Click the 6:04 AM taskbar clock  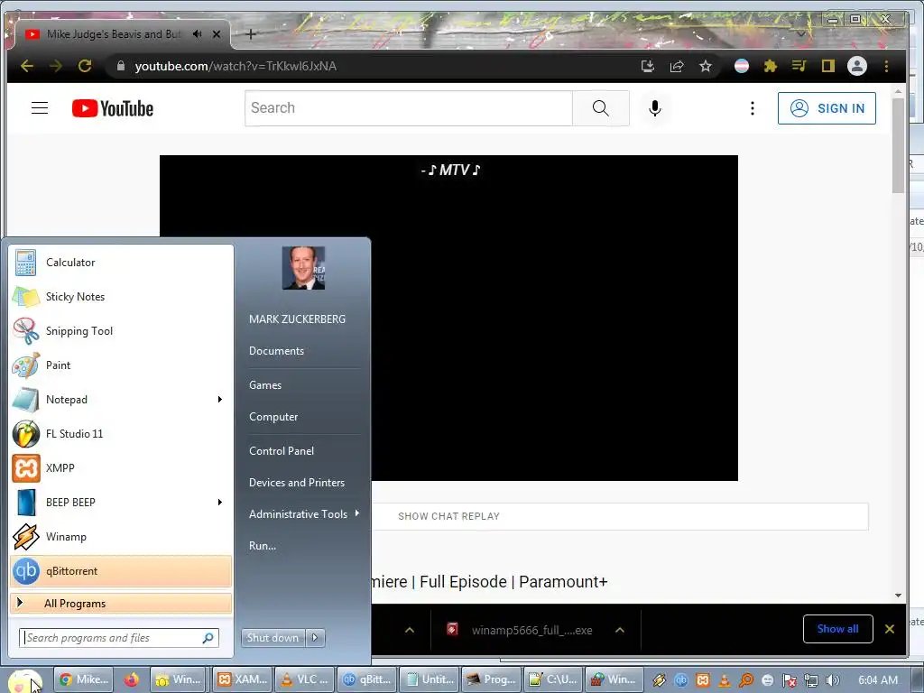878,680
